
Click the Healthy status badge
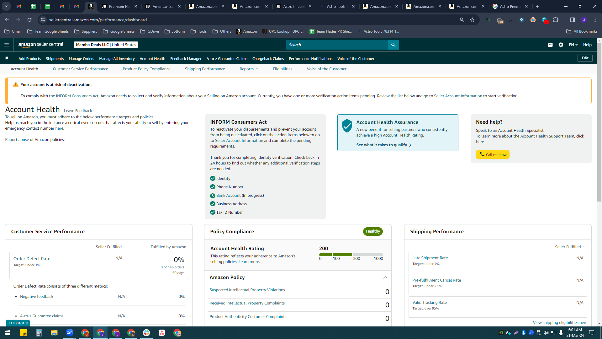(x=373, y=231)
